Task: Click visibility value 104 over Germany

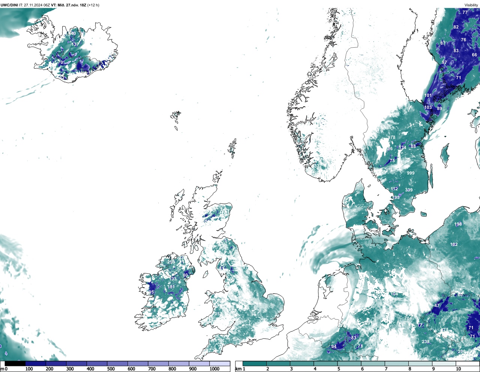Action: 394,294
